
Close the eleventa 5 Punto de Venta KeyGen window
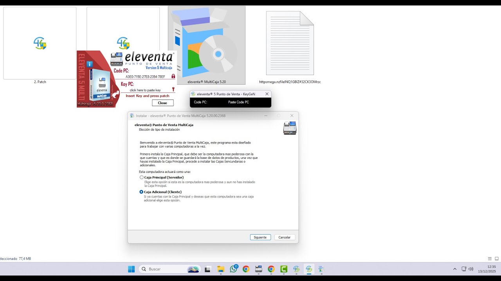tap(267, 94)
